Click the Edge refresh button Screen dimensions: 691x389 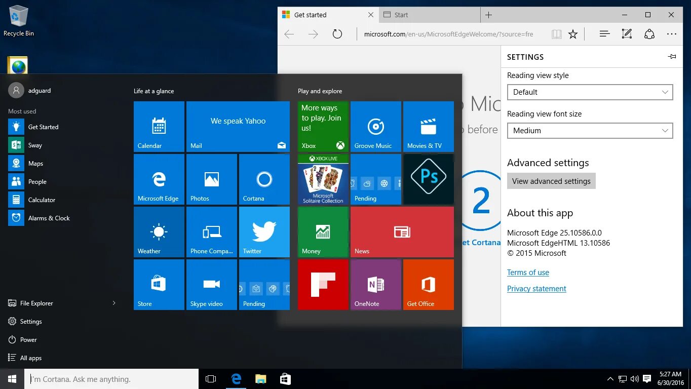[337, 34]
